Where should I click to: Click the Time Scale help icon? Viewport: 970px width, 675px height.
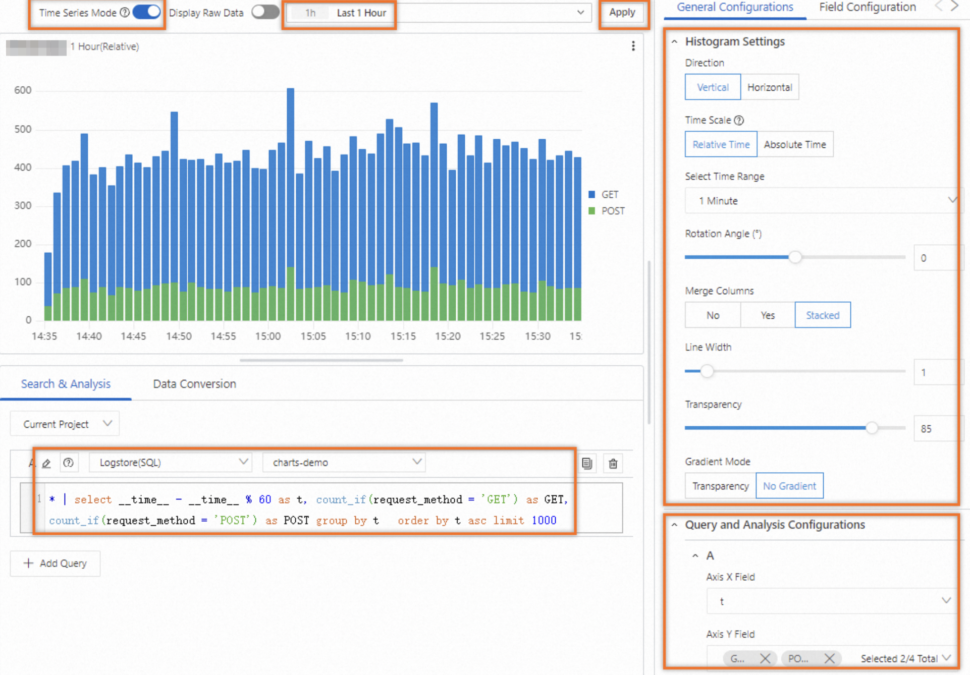pyautogui.click(x=739, y=120)
